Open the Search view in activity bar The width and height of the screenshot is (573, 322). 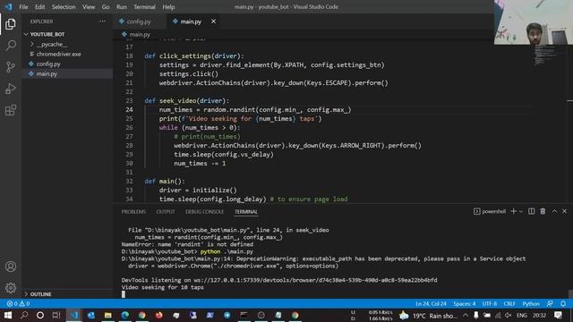11,46
